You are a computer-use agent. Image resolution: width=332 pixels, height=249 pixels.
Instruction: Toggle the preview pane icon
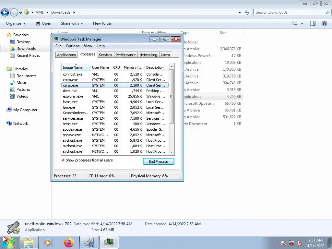click(313, 23)
